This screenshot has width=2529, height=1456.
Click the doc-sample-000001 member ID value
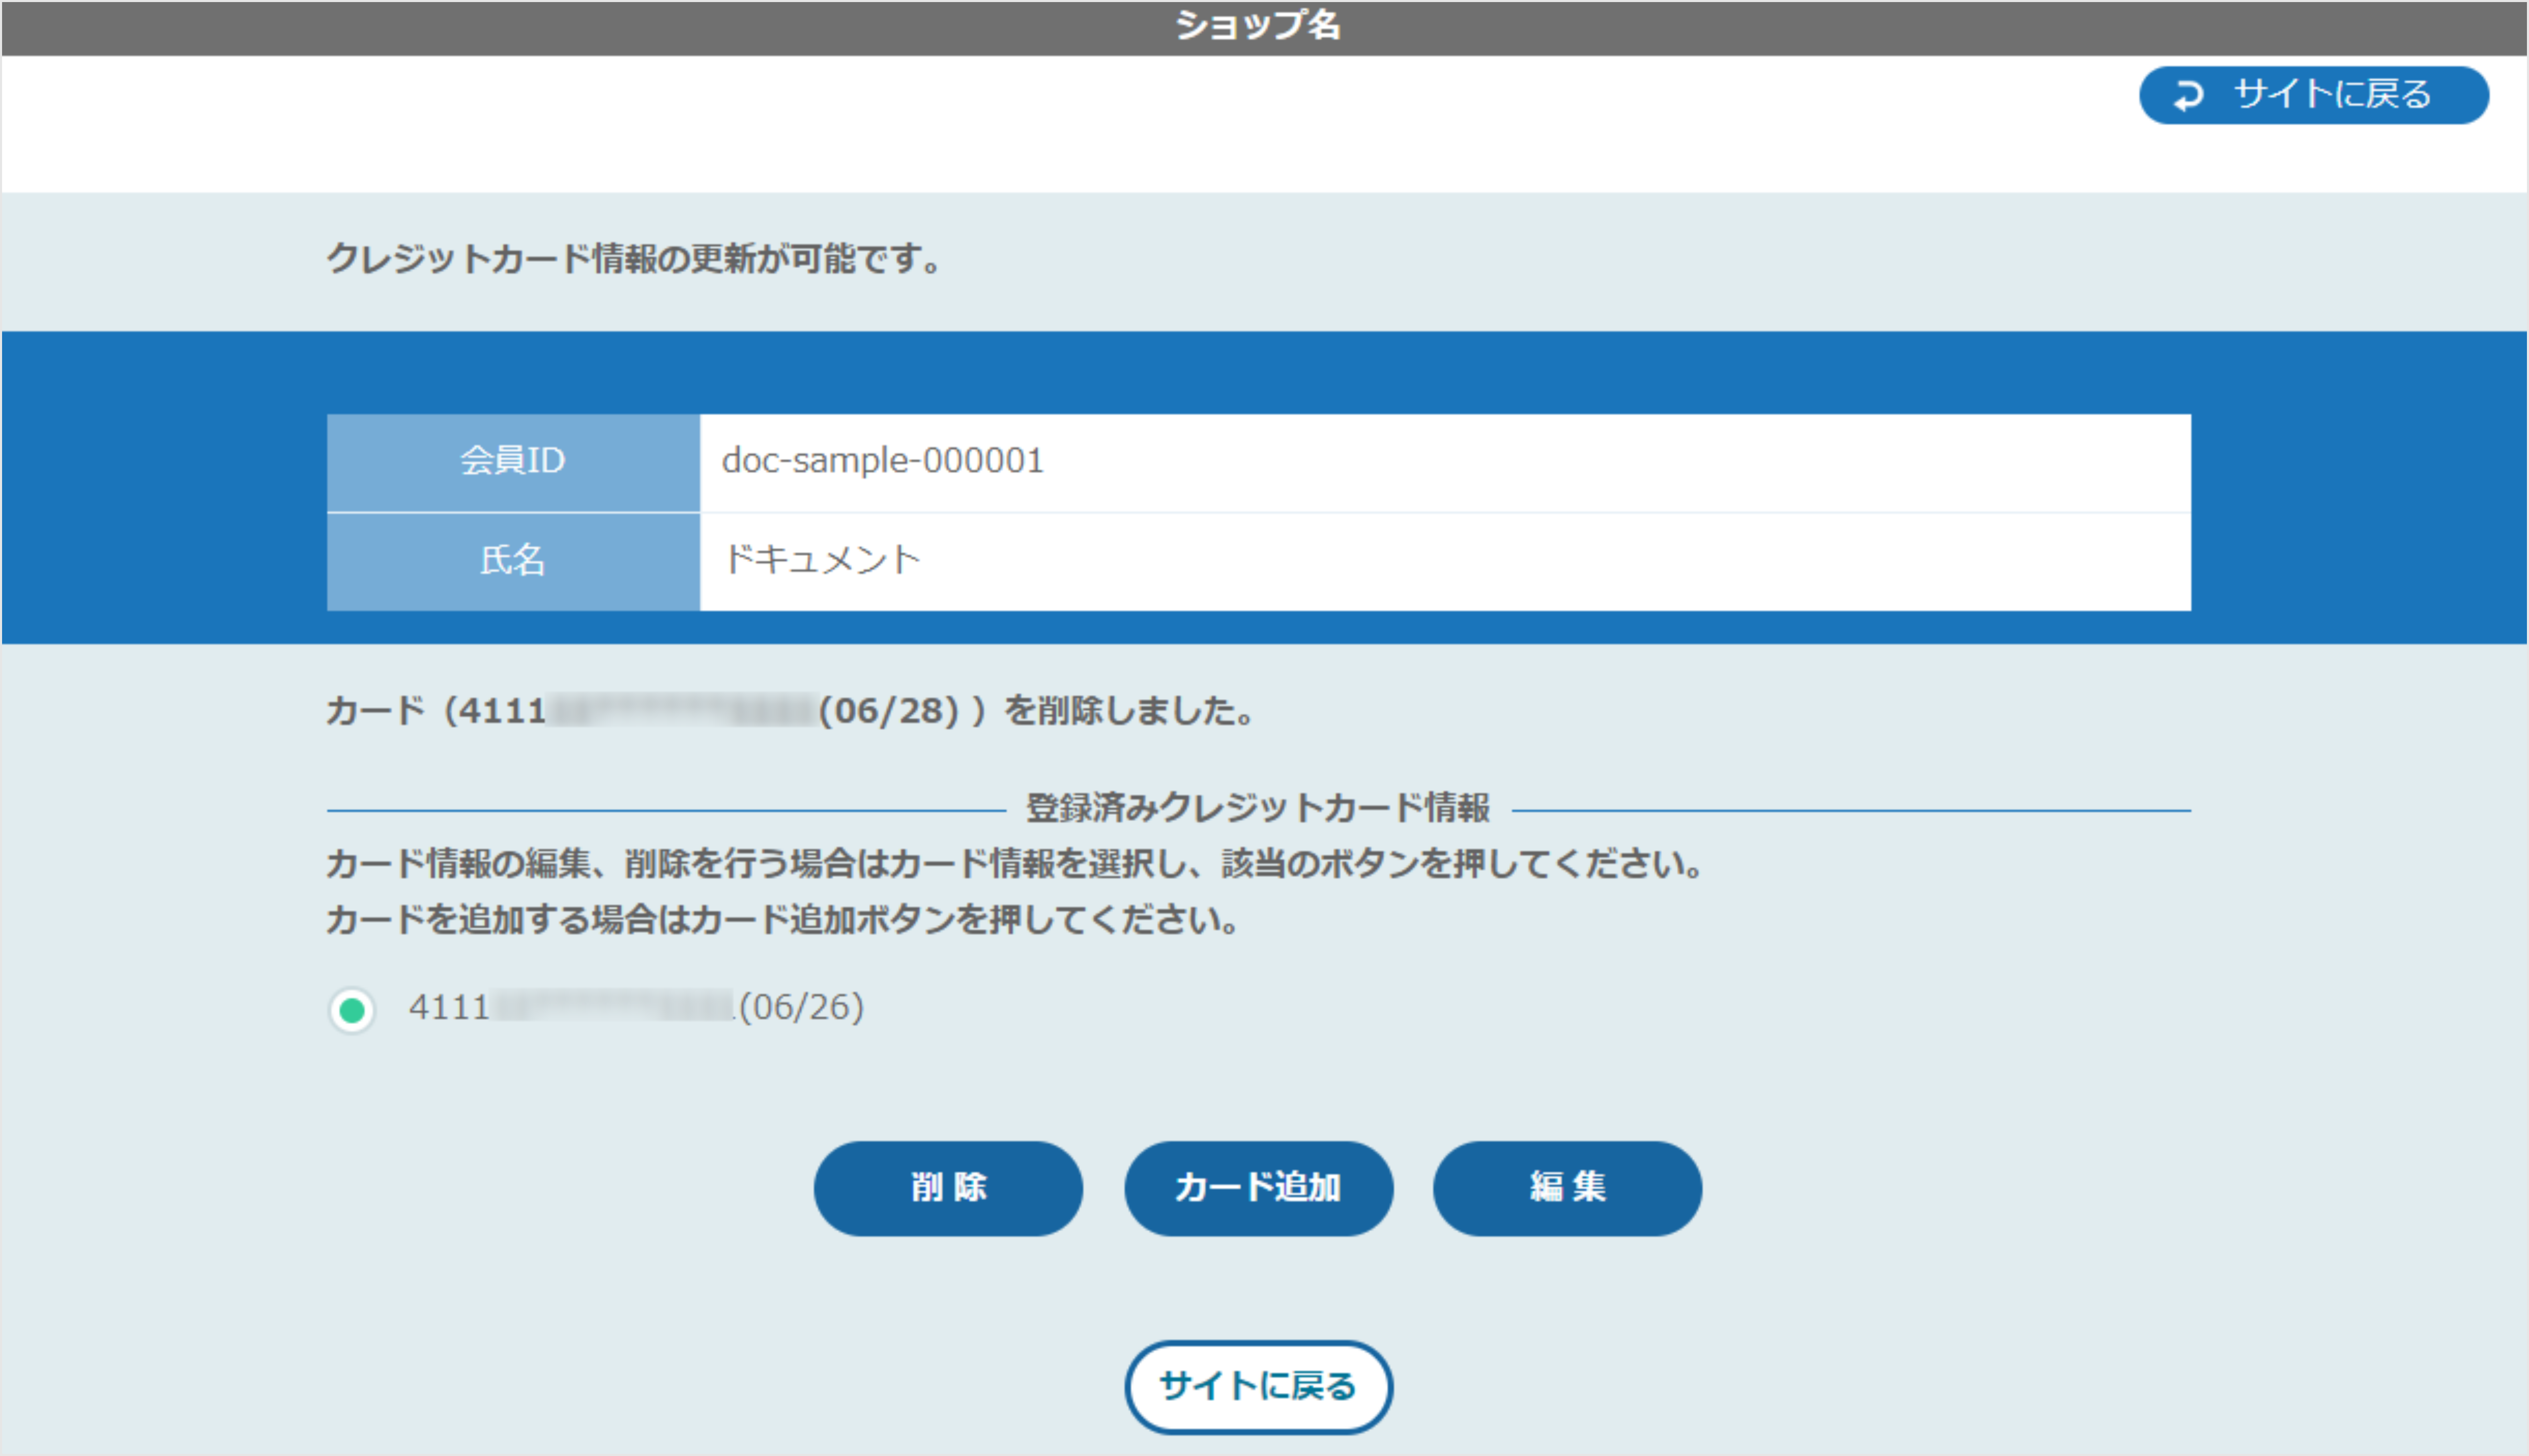tap(882, 461)
